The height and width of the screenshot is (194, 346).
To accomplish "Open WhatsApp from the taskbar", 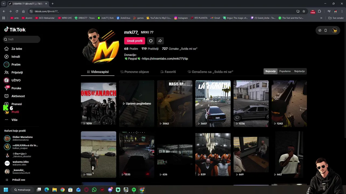I will point(94,190).
